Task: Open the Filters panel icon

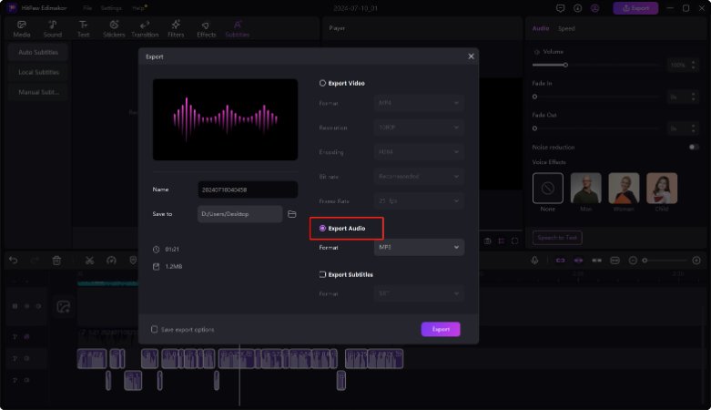Action: coord(176,28)
